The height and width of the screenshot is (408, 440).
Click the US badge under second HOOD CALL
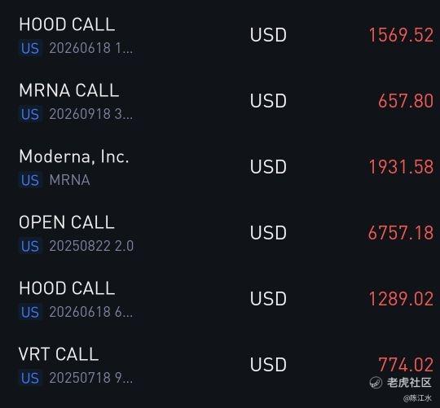pyautogui.click(x=30, y=312)
